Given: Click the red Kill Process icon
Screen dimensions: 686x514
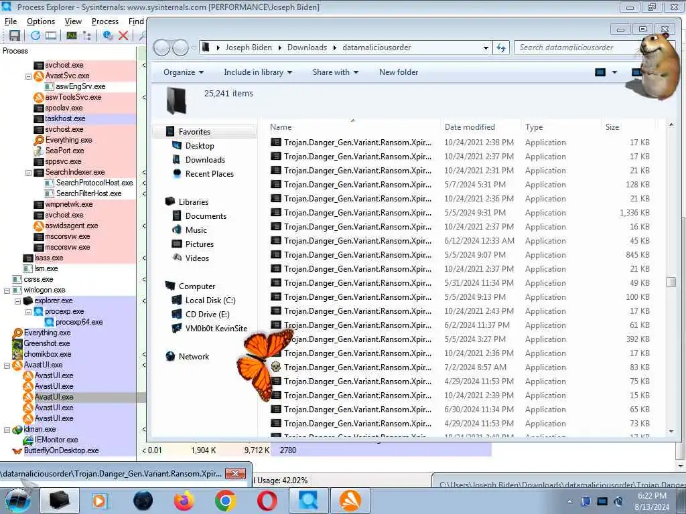Looking at the screenshot, I should coord(123,36).
